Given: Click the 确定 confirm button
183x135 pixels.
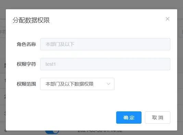Looking at the screenshot, I should click(129, 118).
